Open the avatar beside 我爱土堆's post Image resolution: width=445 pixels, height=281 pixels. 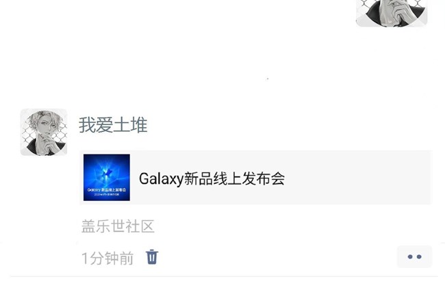[44, 133]
